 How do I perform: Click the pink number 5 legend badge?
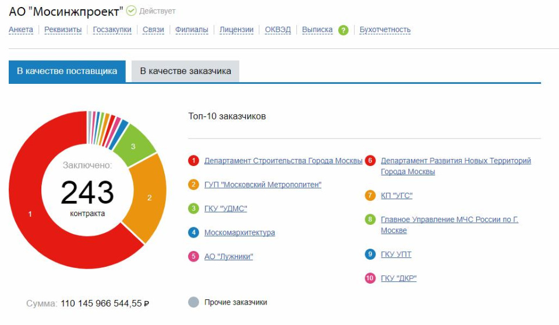193,256
